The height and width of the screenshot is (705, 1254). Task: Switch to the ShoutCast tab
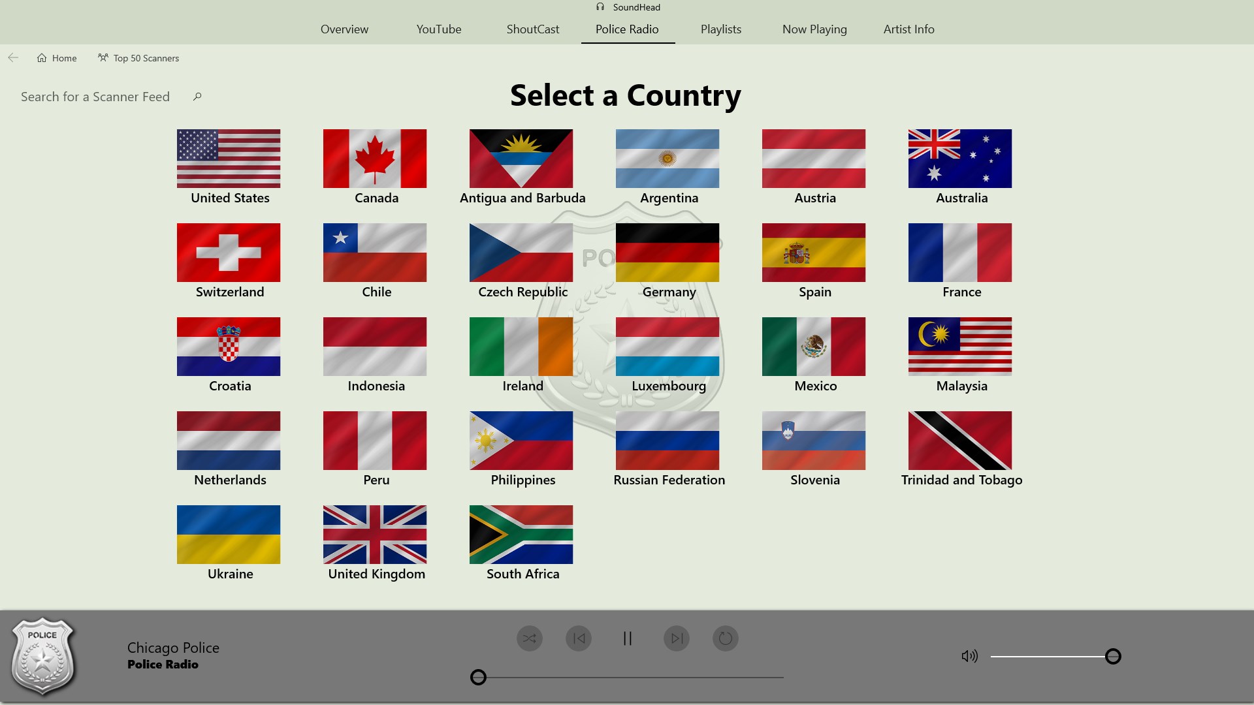(x=532, y=29)
